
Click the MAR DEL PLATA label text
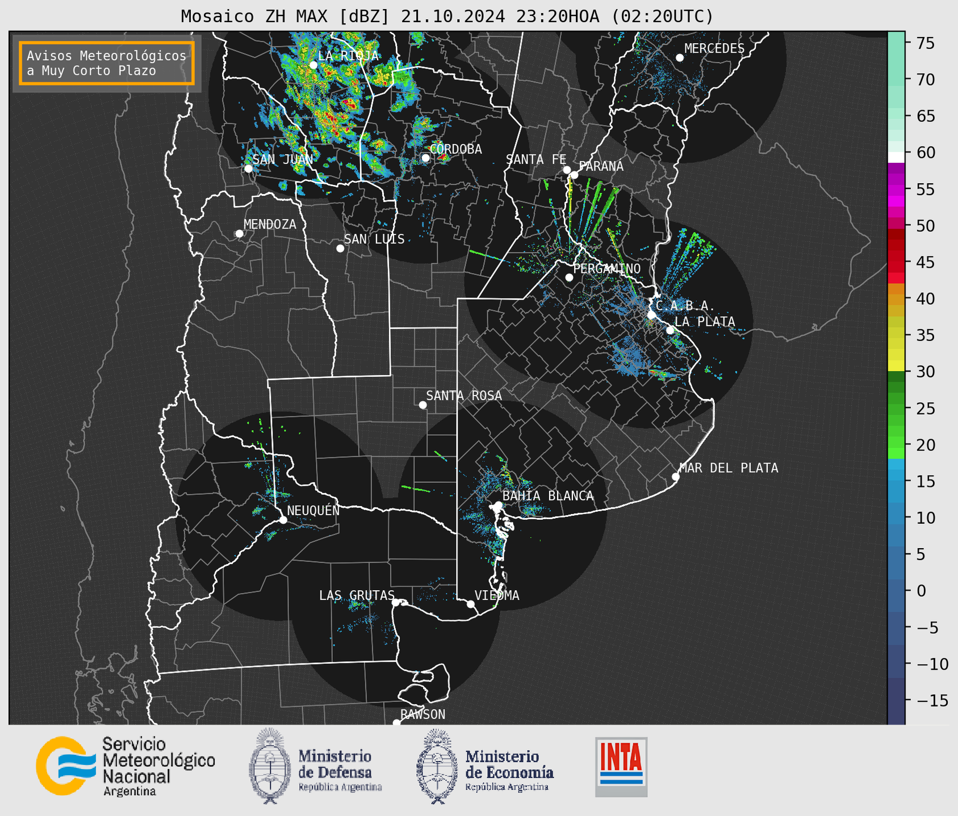tap(729, 468)
